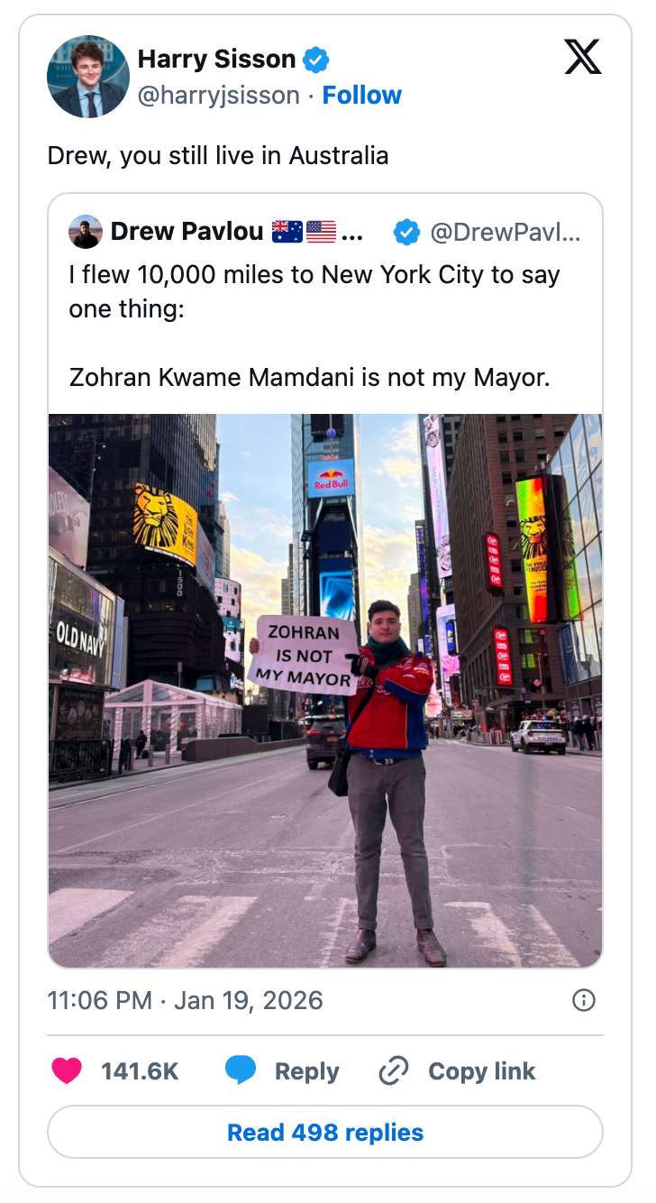Click the Copy link text
Viewport: 656px width, 1203px height.
pyautogui.click(x=481, y=1071)
